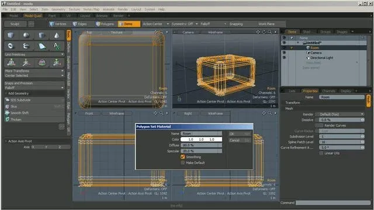This screenshot has width=374, height=210.
Task: Click the Slice tool
Action: 34,106
